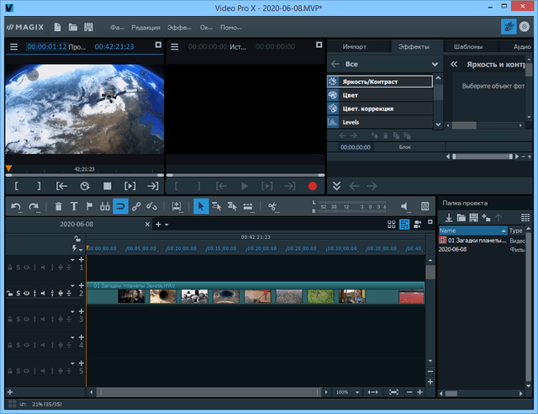Viewport: 538px width, 414px height.
Task: Click the trash Delete icon in toolbar
Action: pos(58,206)
